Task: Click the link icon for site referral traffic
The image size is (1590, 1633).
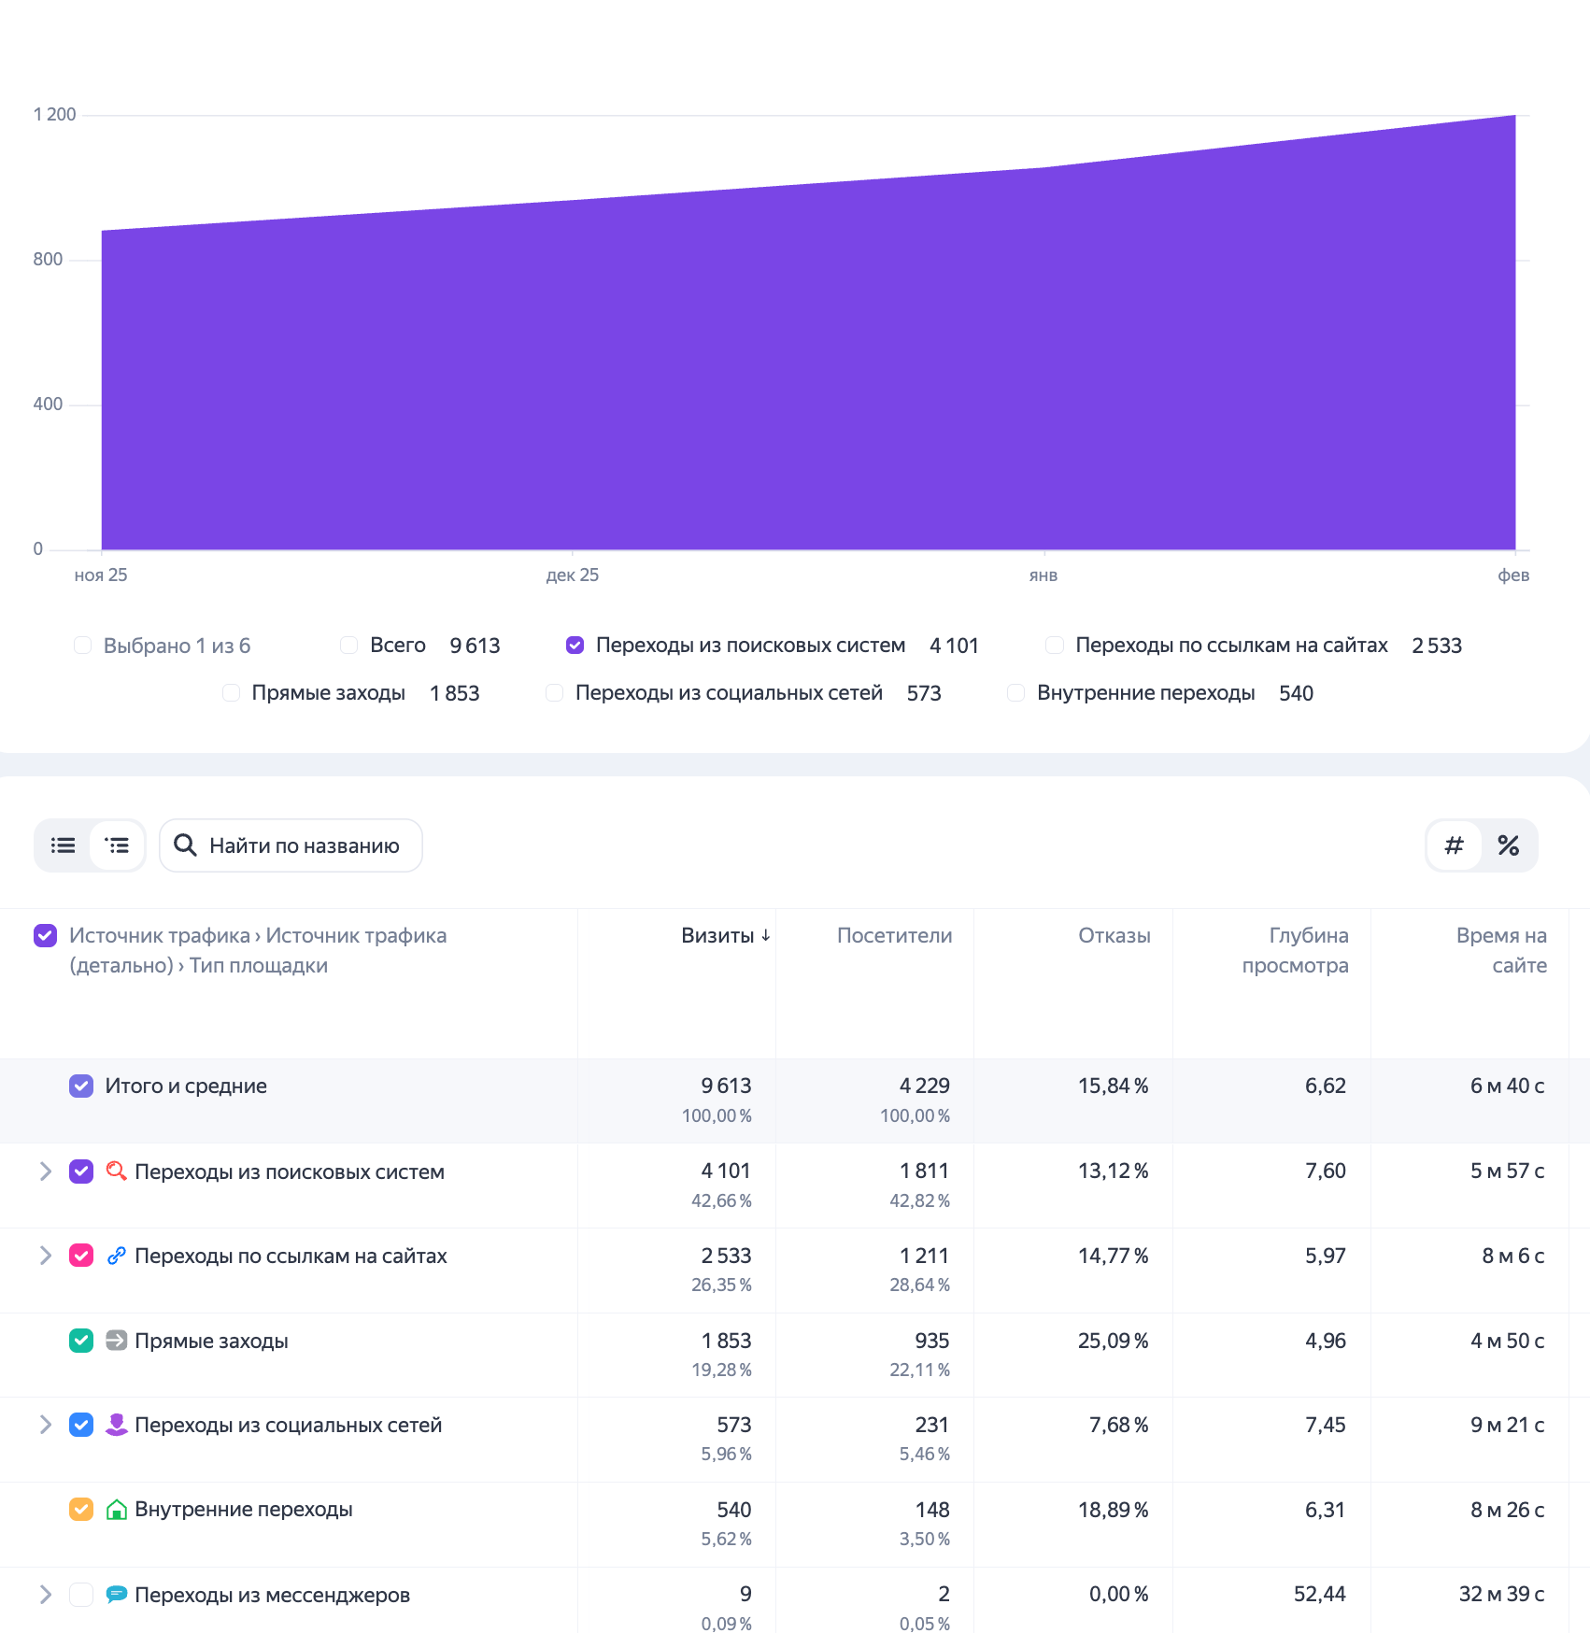Action: (115, 1256)
